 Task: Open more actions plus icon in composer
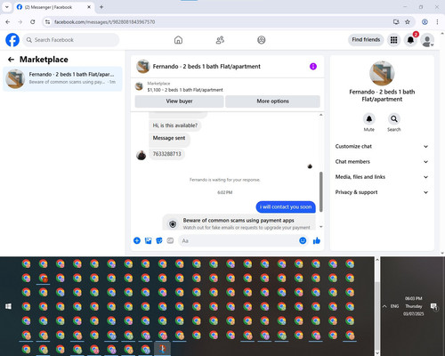point(137,240)
